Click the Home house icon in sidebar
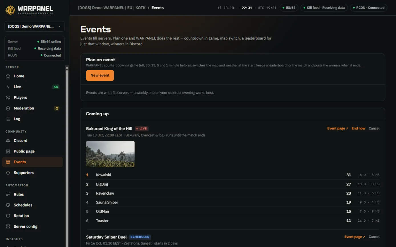 [8, 76]
